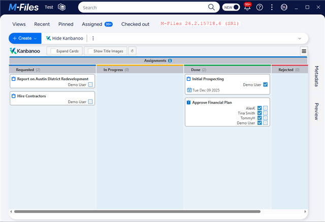Screen dimensions: 325x222
Task: Click the Assignments info icon
Action: (x=170, y=60)
